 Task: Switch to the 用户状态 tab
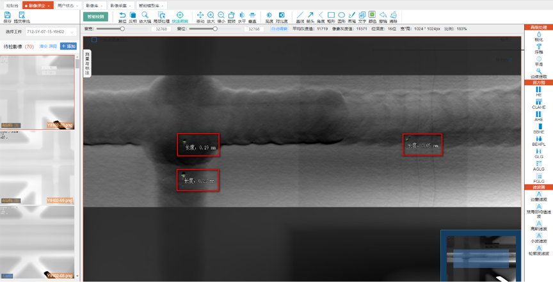pyautogui.click(x=65, y=5)
